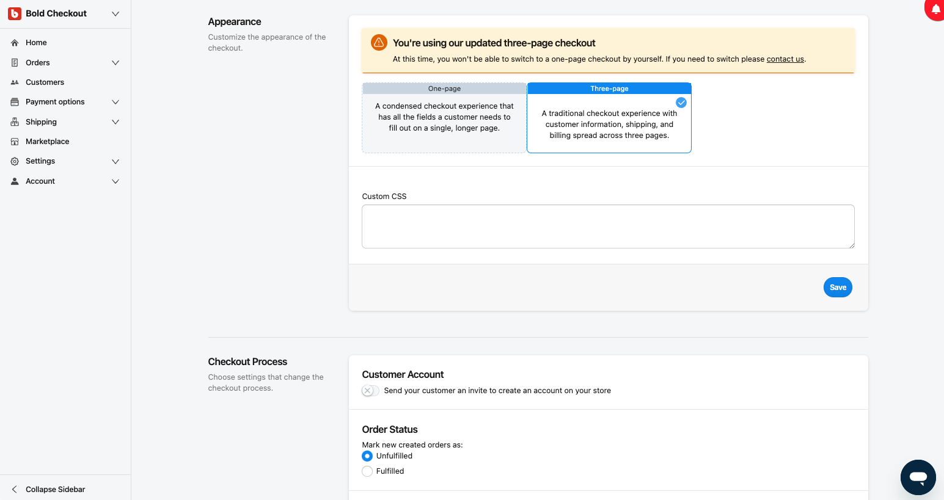Viewport: 944px width, 500px height.
Task: Expand the Orders submenu chevron
Action: [115, 63]
